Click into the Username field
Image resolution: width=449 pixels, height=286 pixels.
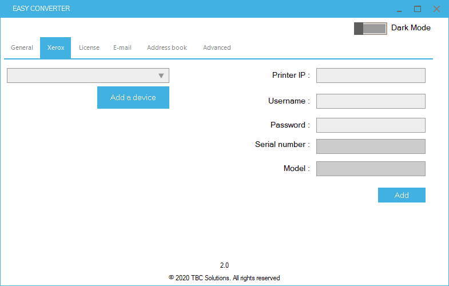tap(371, 101)
